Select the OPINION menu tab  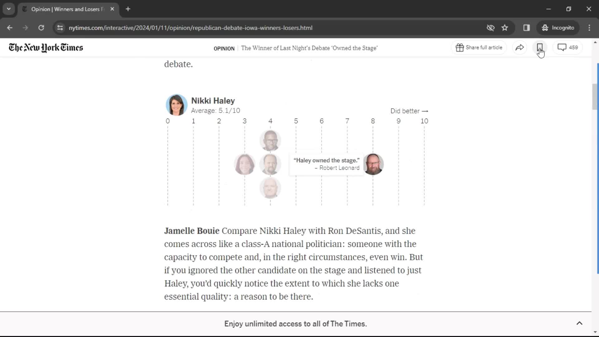(224, 48)
